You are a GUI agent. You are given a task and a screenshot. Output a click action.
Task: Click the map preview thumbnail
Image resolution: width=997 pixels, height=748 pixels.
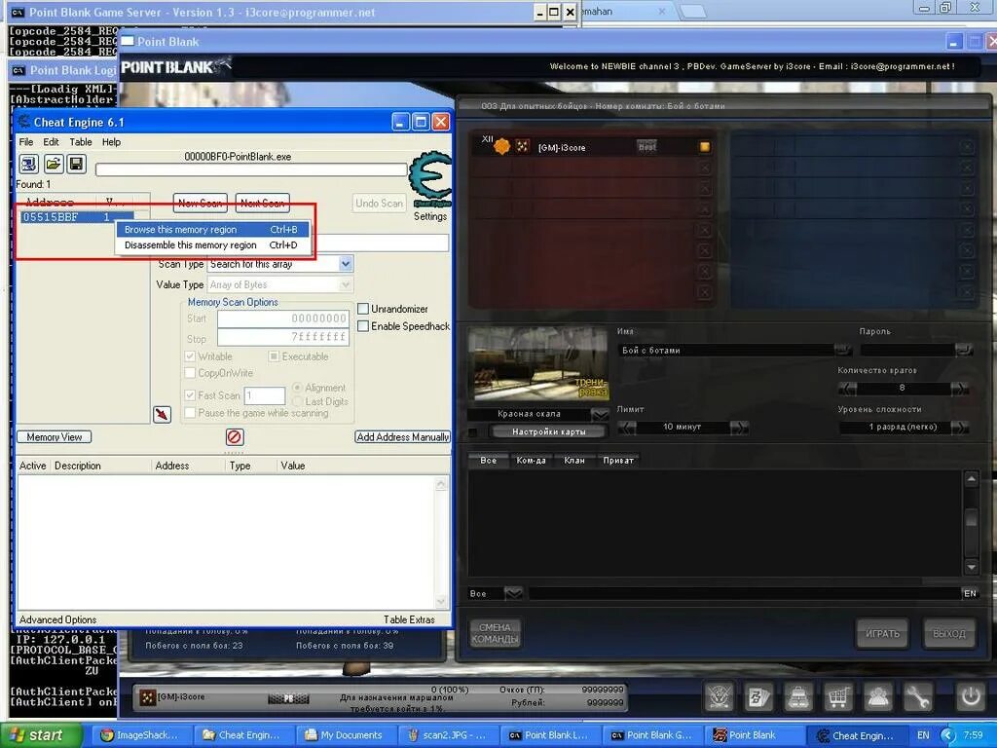[x=537, y=364]
